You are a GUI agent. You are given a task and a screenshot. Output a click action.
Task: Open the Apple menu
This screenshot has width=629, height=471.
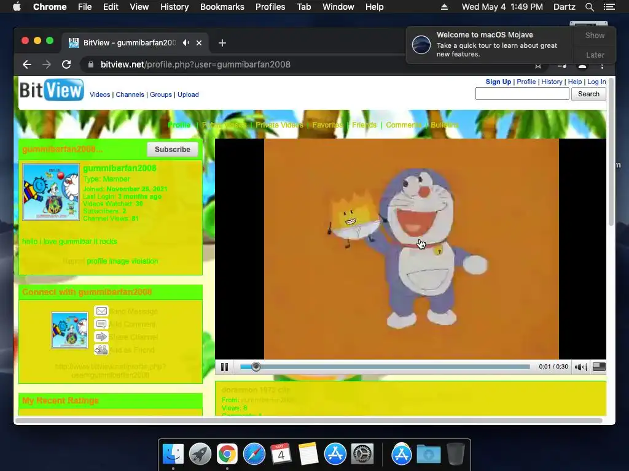point(17,7)
